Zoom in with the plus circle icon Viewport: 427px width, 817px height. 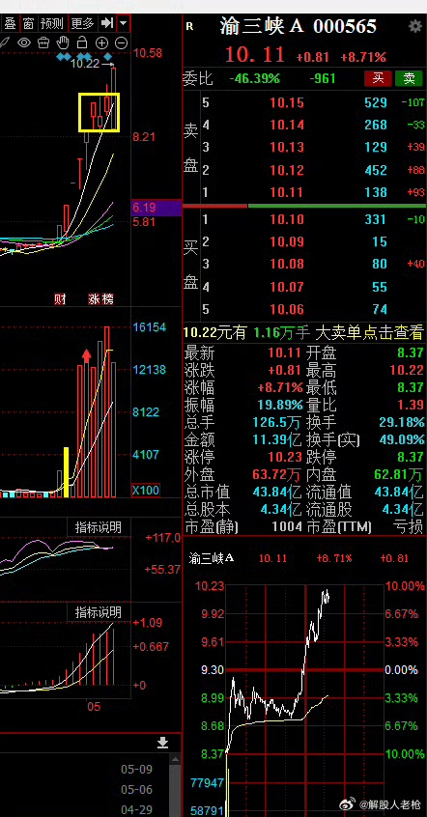coord(102,42)
